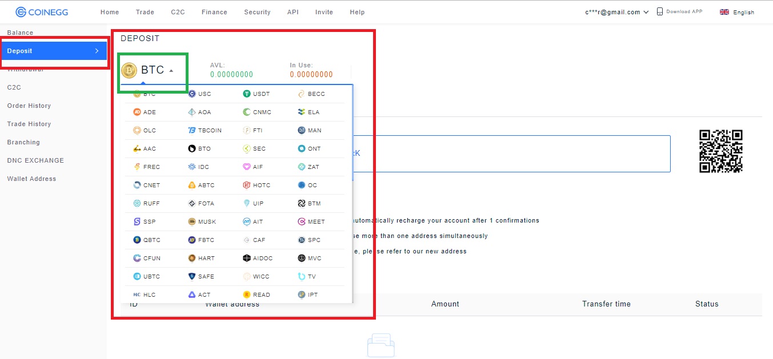Select AIDOC from the coin list
This screenshot has height=359, width=773.
click(x=258, y=258)
